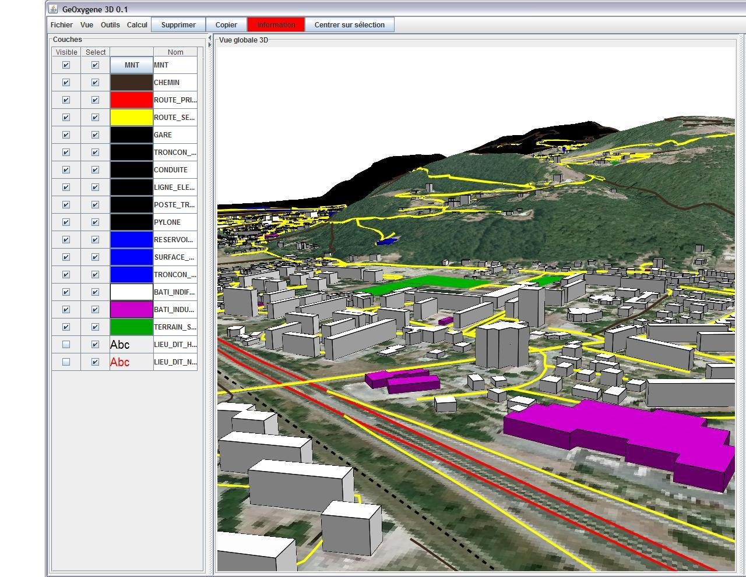746x577 pixels.
Task: Open the magenta BATI_INDU layer style swatch
Action: 132,310
